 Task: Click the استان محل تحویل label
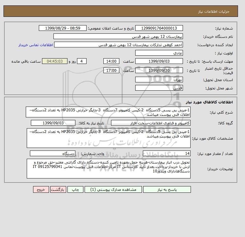tap(218, 80)
